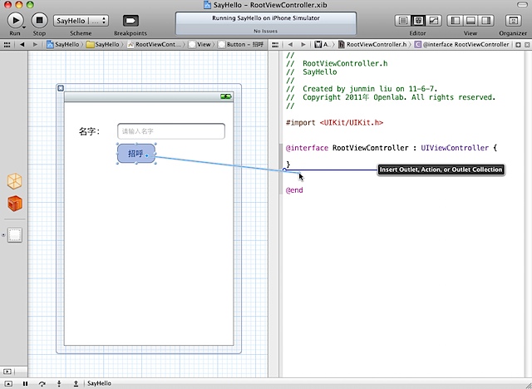Stop the running SayHello app

pyautogui.click(x=38, y=20)
